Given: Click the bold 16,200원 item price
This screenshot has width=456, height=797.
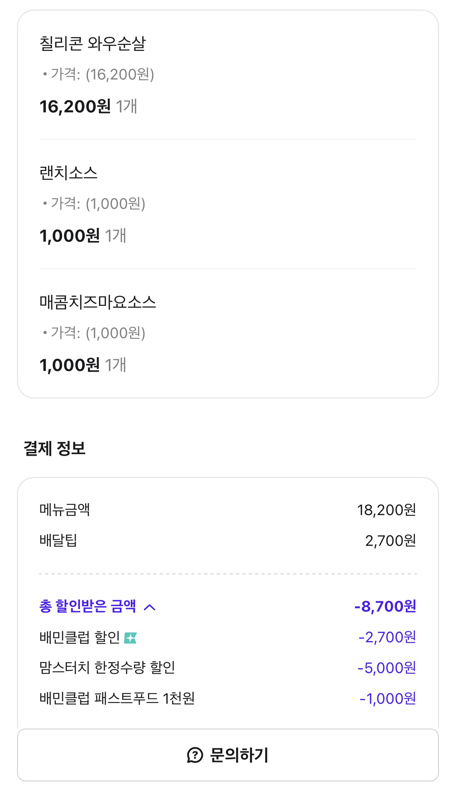Looking at the screenshot, I should click(75, 107).
